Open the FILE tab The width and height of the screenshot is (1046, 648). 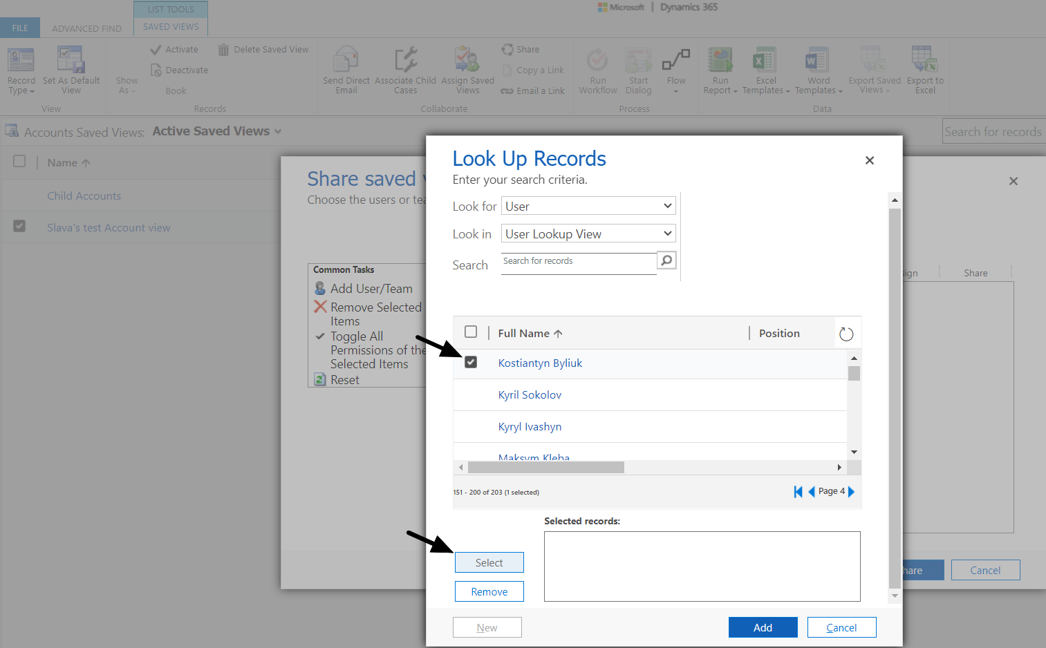point(20,28)
